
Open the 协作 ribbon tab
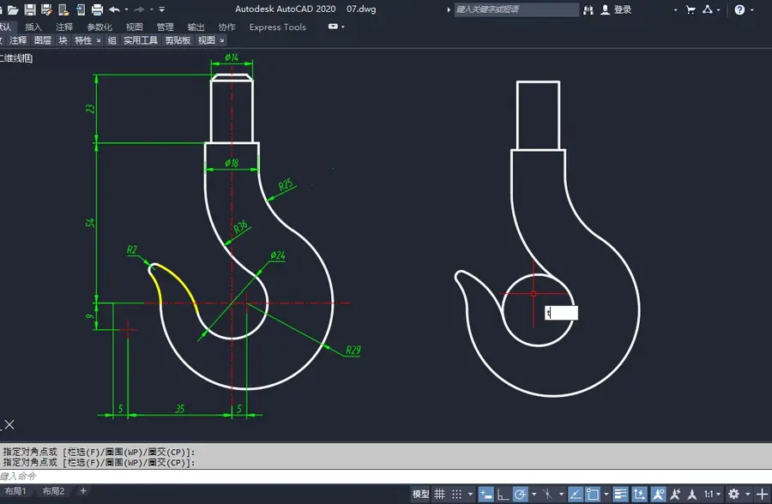pos(226,27)
